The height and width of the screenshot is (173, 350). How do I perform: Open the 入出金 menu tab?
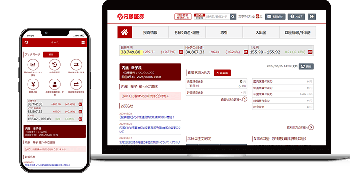[261, 32]
